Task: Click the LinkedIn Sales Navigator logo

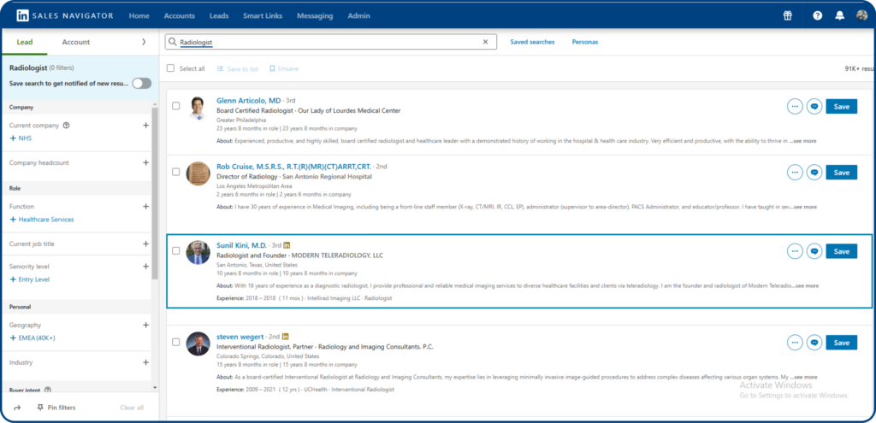Action: coord(64,15)
